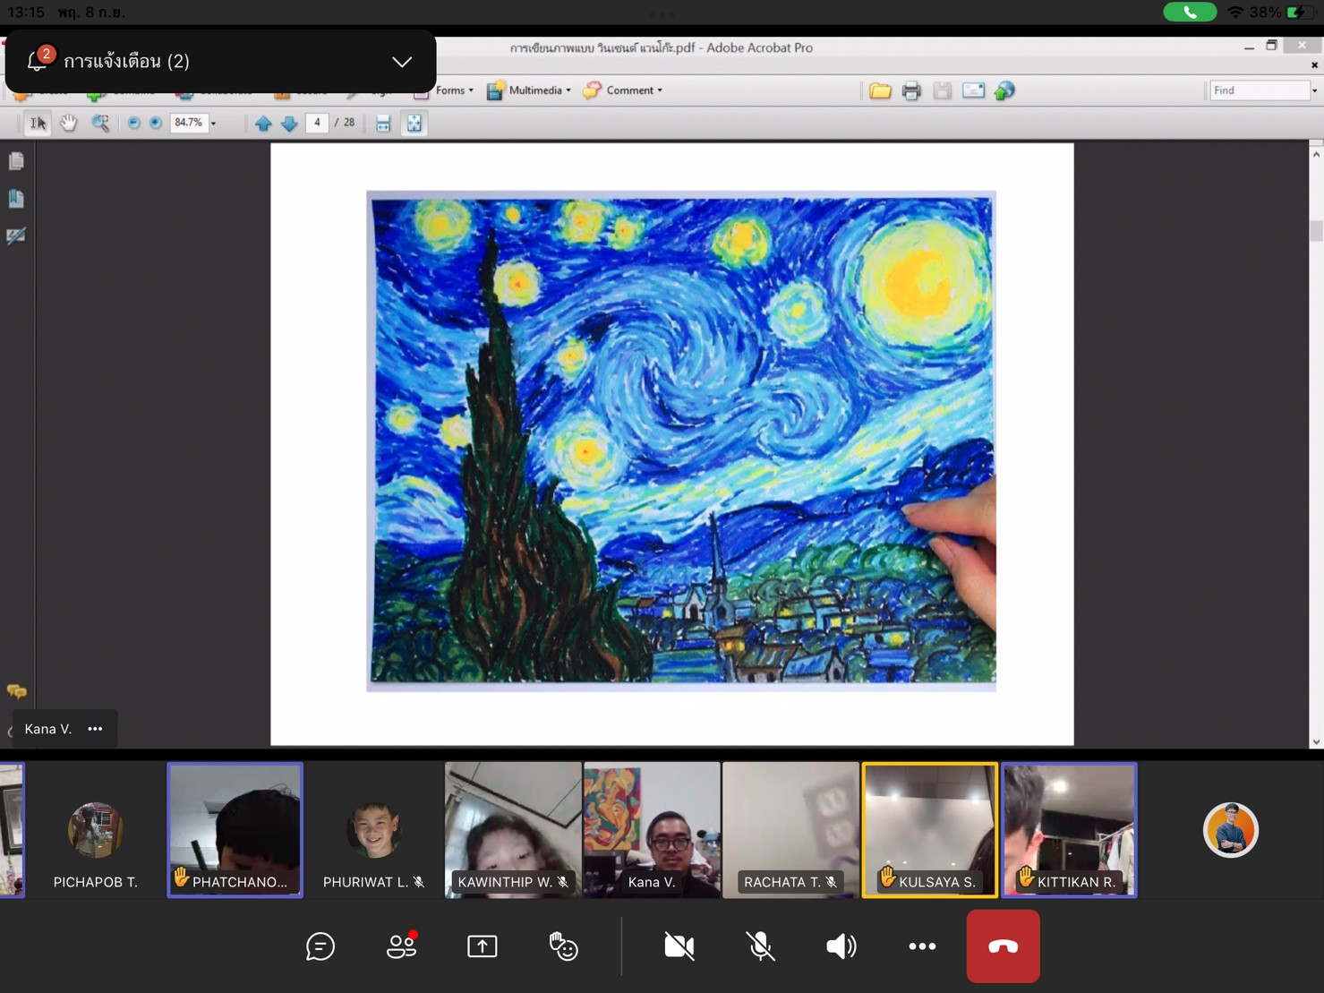This screenshot has height=993, width=1324.
Task: Select RACHATA T. participant video tile
Action: coord(790,830)
